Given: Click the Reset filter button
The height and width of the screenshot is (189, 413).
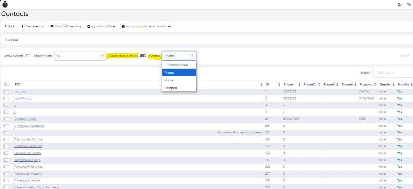Looking at the screenshot, I should tap(405, 56).
